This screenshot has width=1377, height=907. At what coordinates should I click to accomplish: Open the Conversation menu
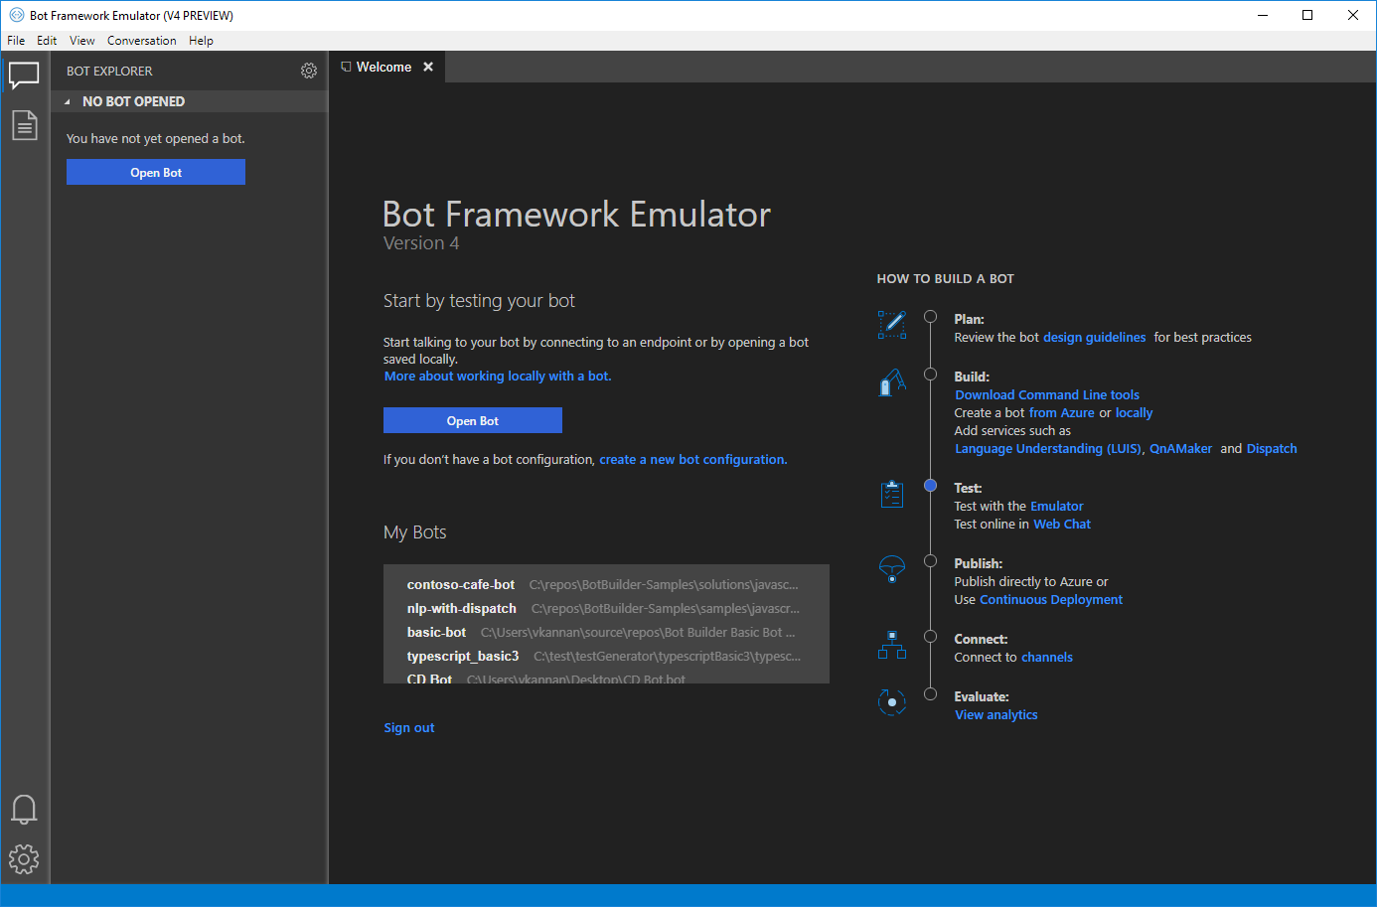point(142,41)
